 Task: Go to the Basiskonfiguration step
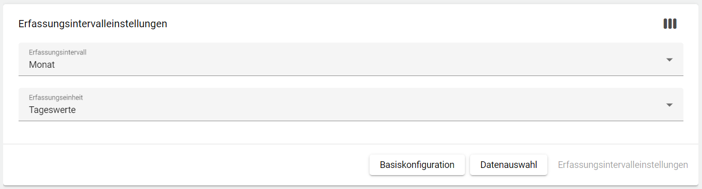tap(417, 165)
